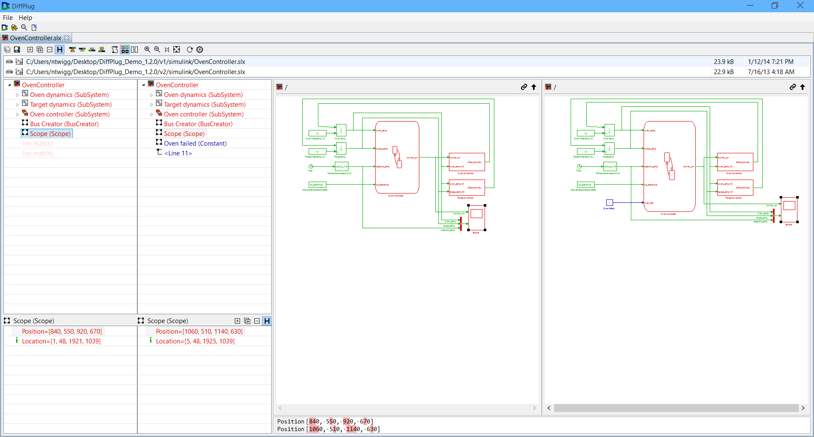
Task: Zoom in on the diagrams
Action: 148,50
